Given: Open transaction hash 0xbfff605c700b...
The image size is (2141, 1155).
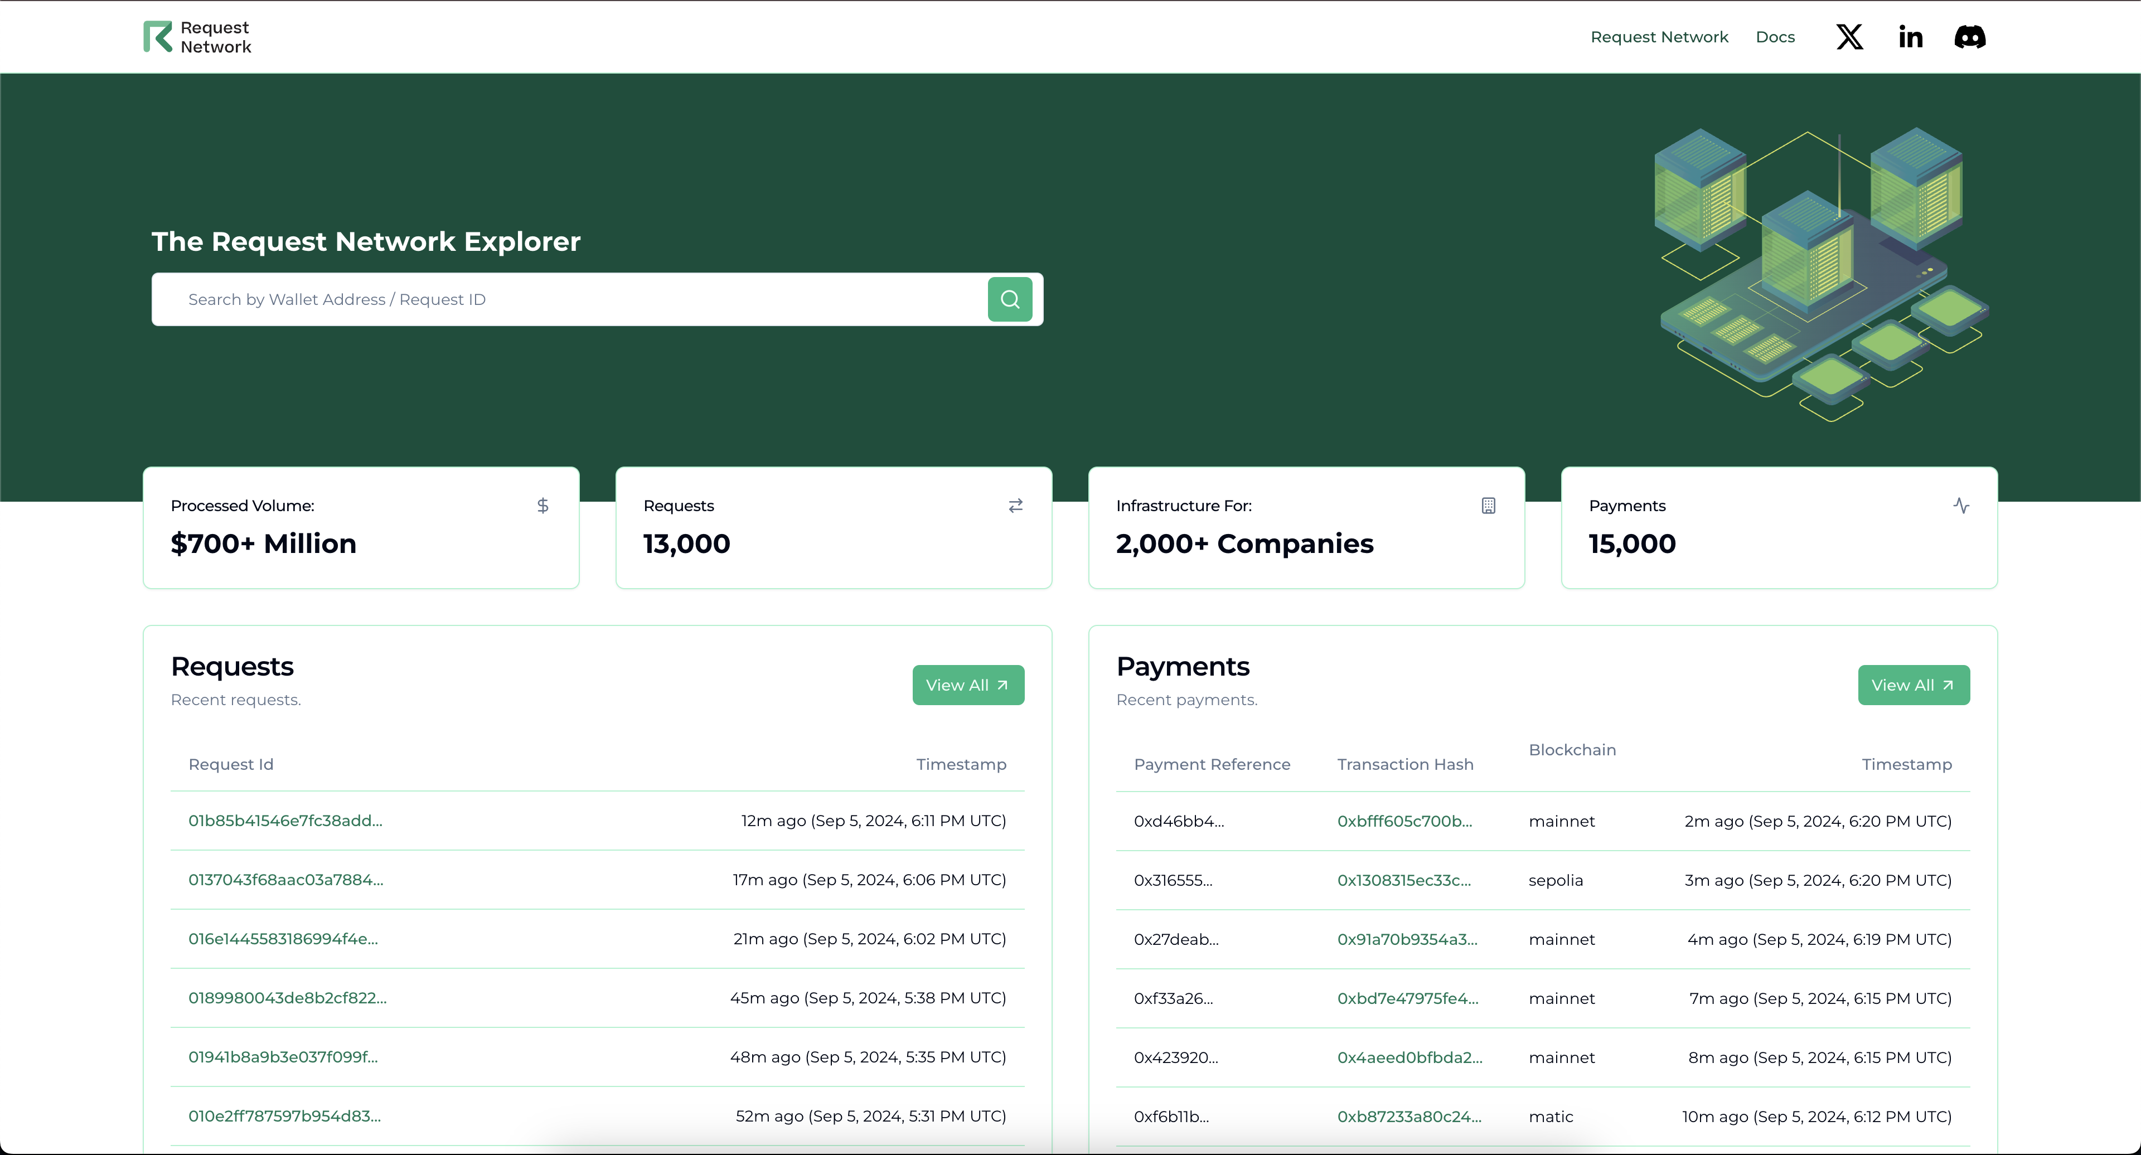Looking at the screenshot, I should coord(1404,821).
